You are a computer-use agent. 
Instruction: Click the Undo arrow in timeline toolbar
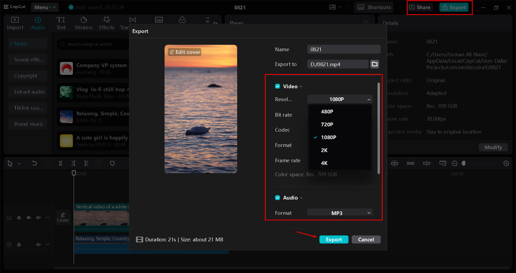click(x=35, y=163)
